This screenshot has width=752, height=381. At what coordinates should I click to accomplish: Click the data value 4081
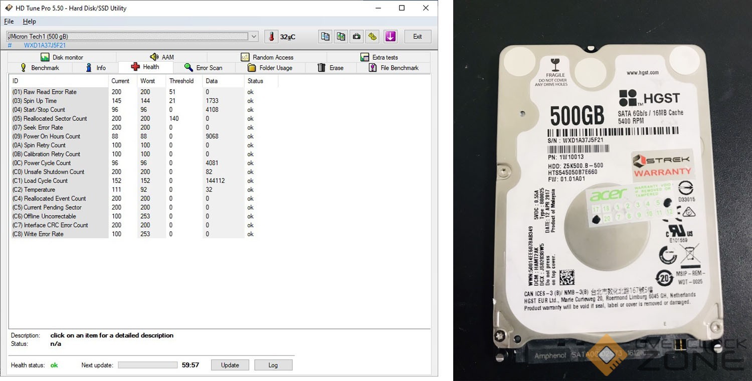pyautogui.click(x=212, y=163)
